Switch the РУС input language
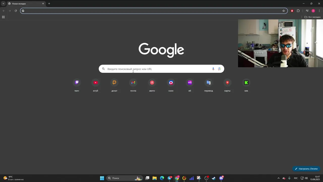This screenshot has height=182, width=323. pyautogui.click(x=296, y=178)
